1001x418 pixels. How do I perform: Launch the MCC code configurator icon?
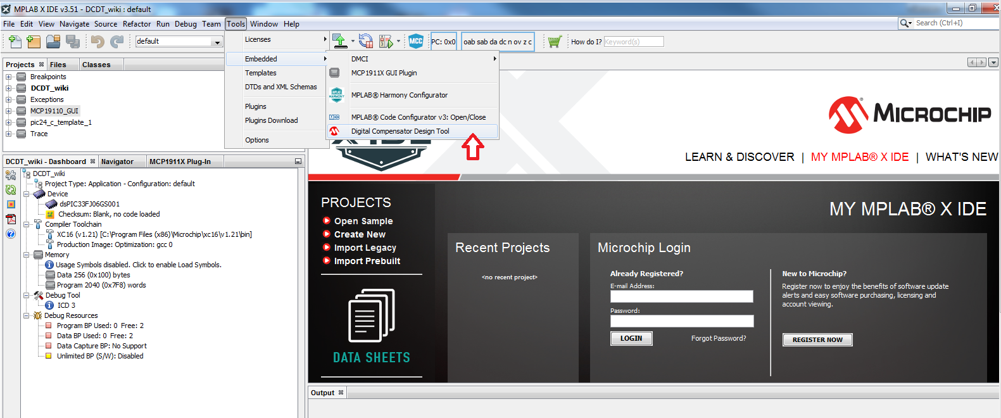[416, 42]
